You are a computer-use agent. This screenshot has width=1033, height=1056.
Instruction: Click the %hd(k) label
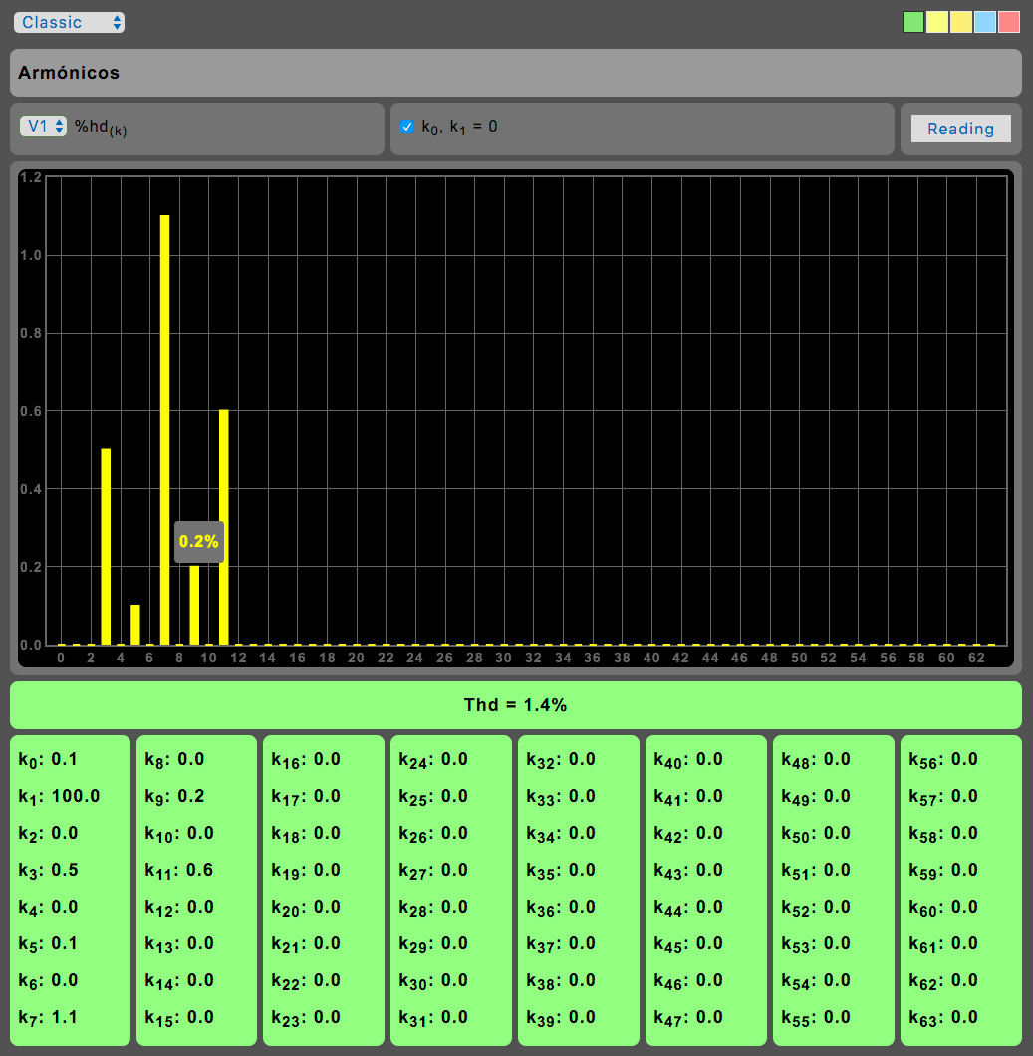point(101,128)
